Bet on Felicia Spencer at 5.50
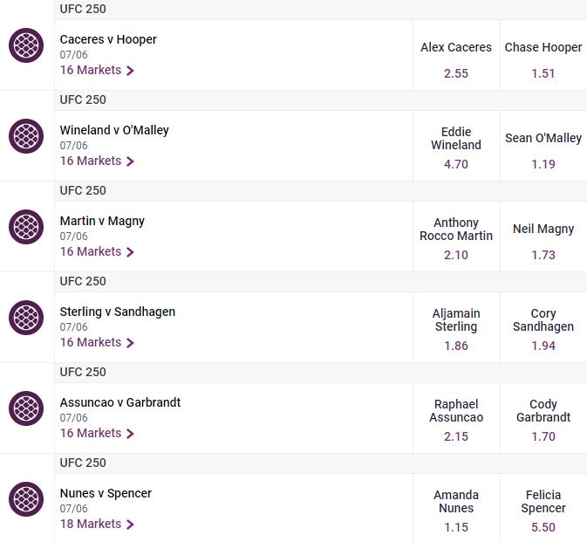The image size is (587, 542). pos(543,508)
